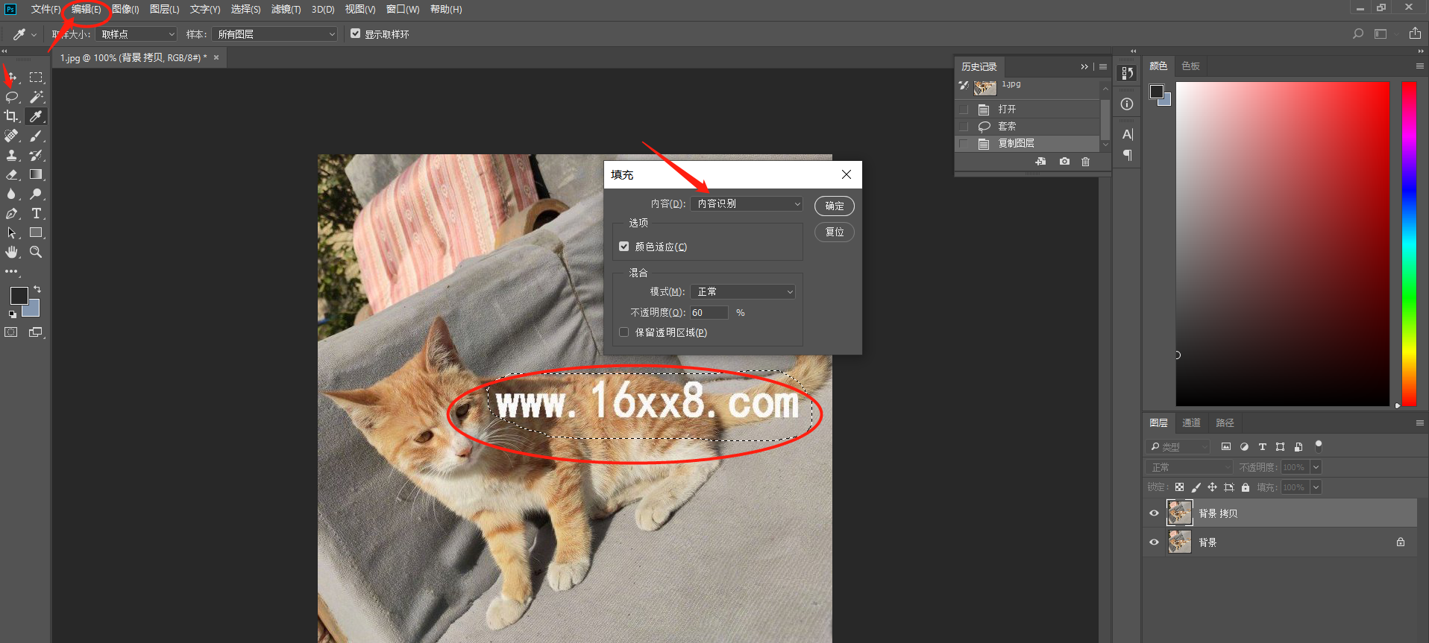Check Preserve Transparency in Fill dialog
This screenshot has width=1429, height=643.
624,332
